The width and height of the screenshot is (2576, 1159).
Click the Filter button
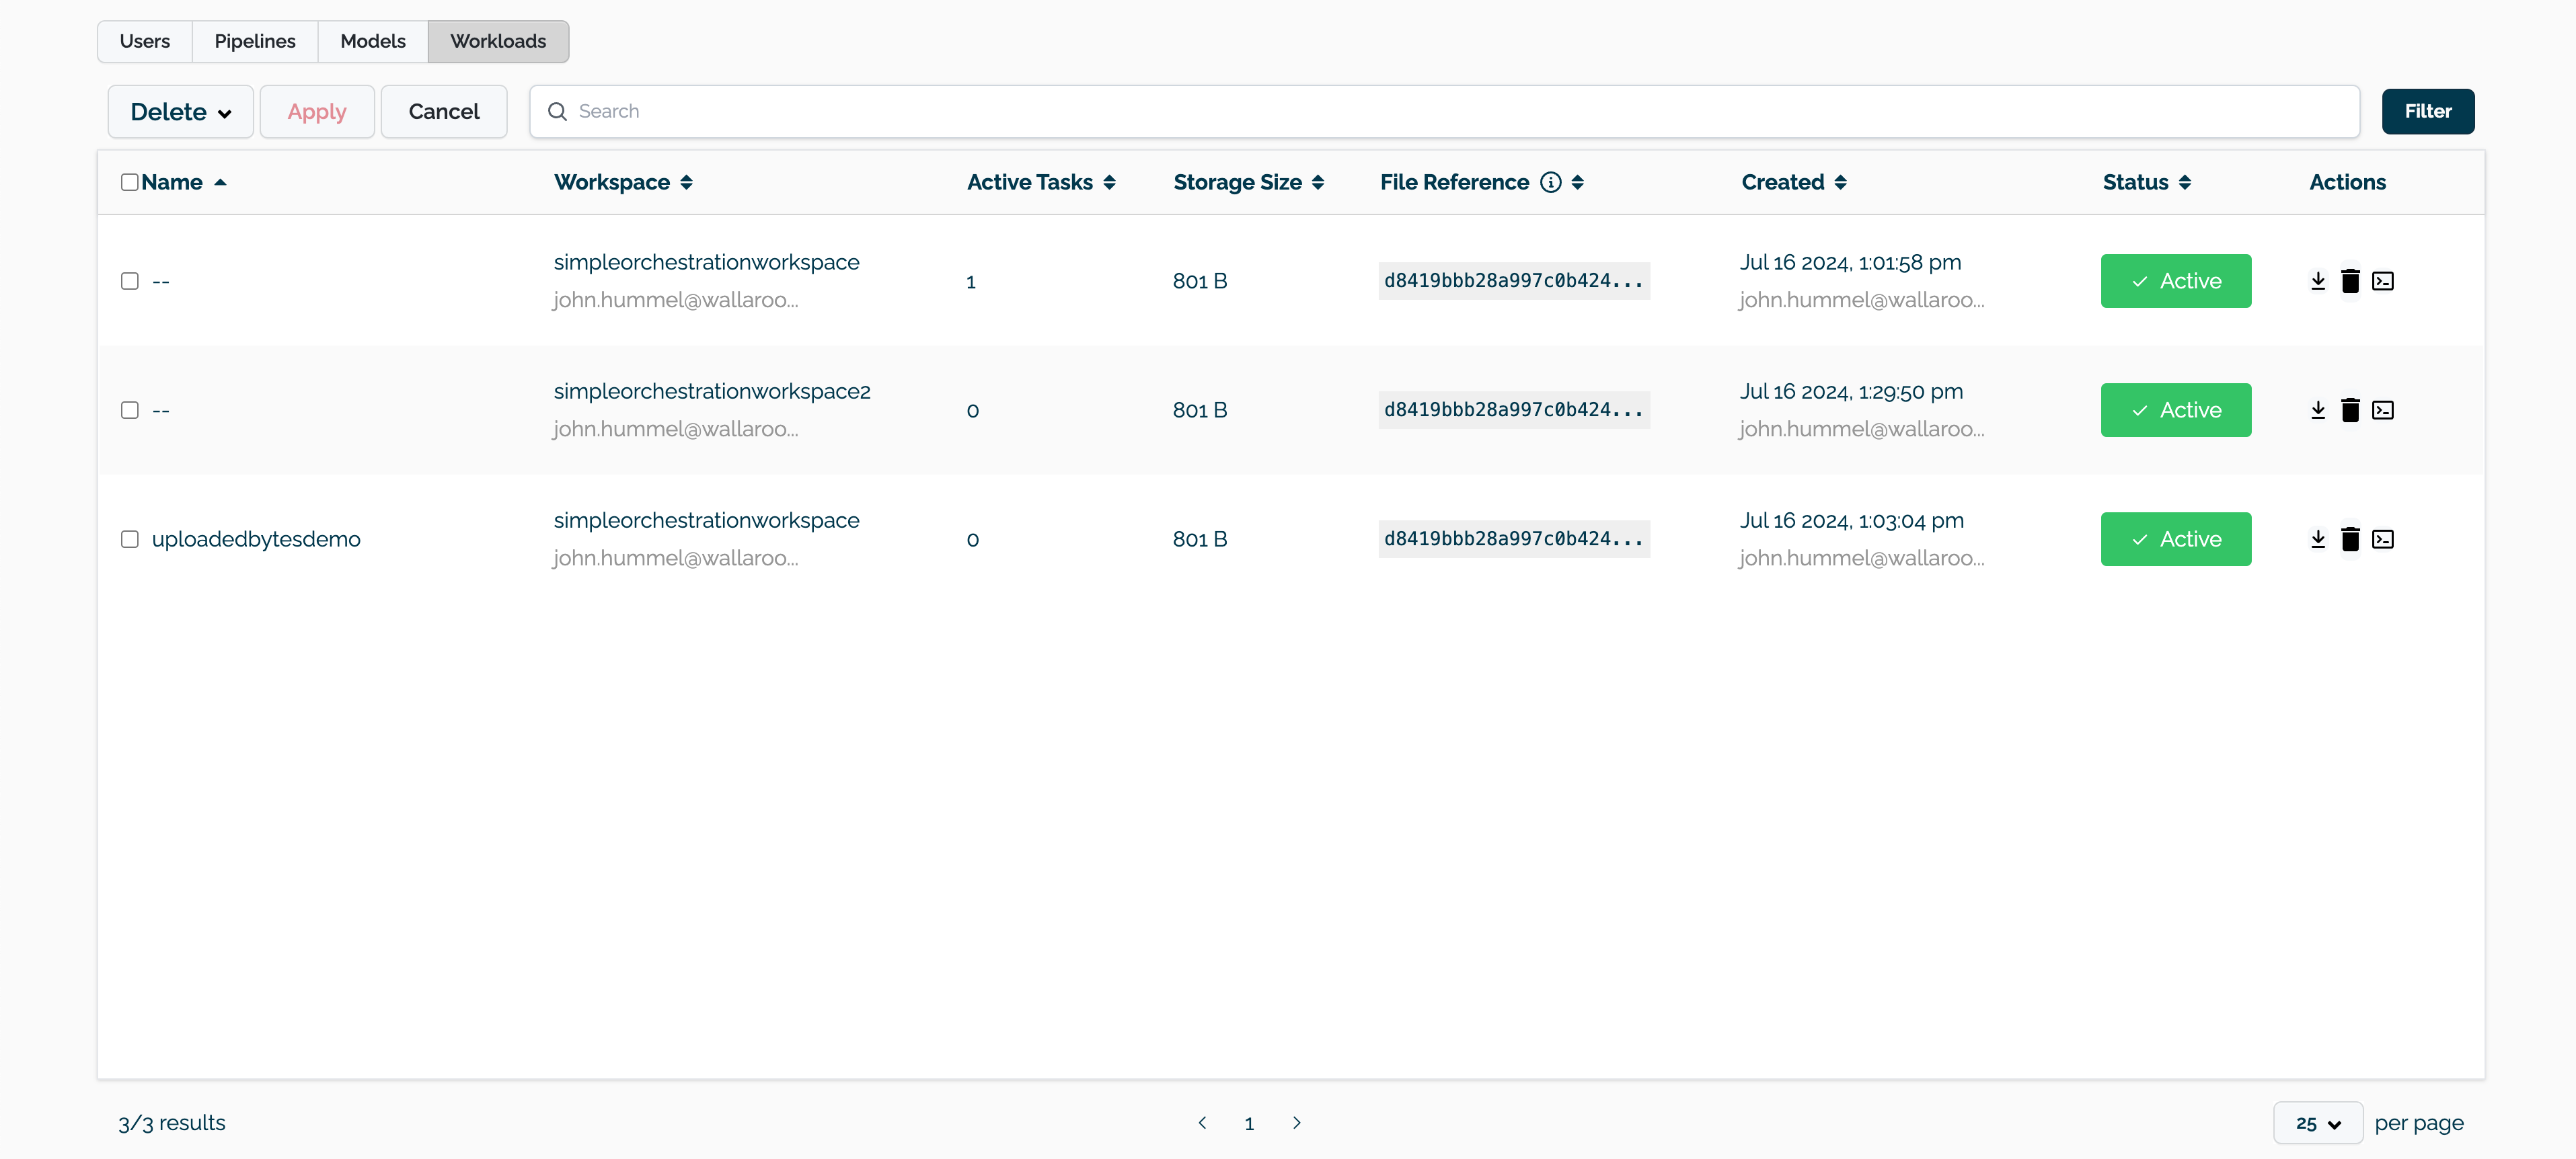[x=2427, y=111]
